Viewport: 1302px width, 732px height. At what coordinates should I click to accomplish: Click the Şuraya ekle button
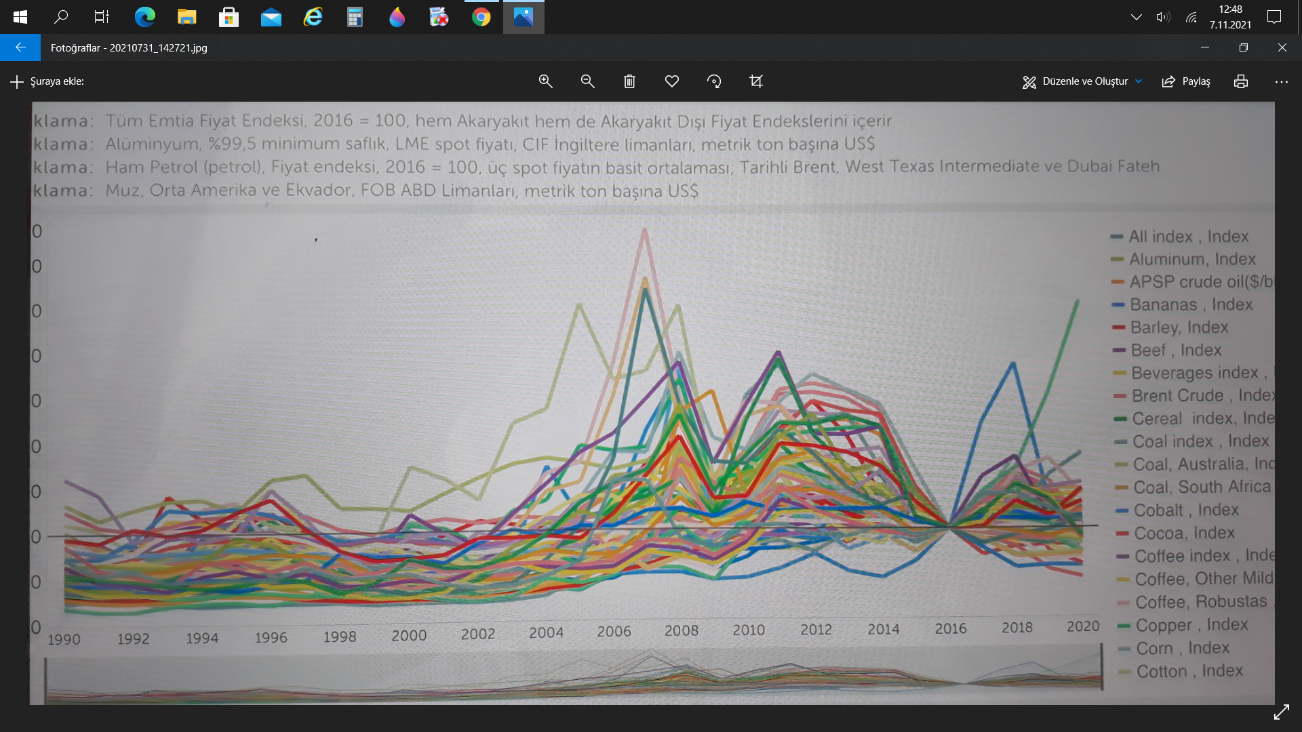click(x=47, y=81)
